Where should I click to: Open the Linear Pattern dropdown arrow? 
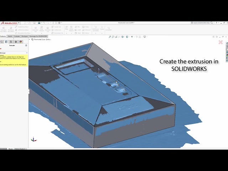click(71, 33)
